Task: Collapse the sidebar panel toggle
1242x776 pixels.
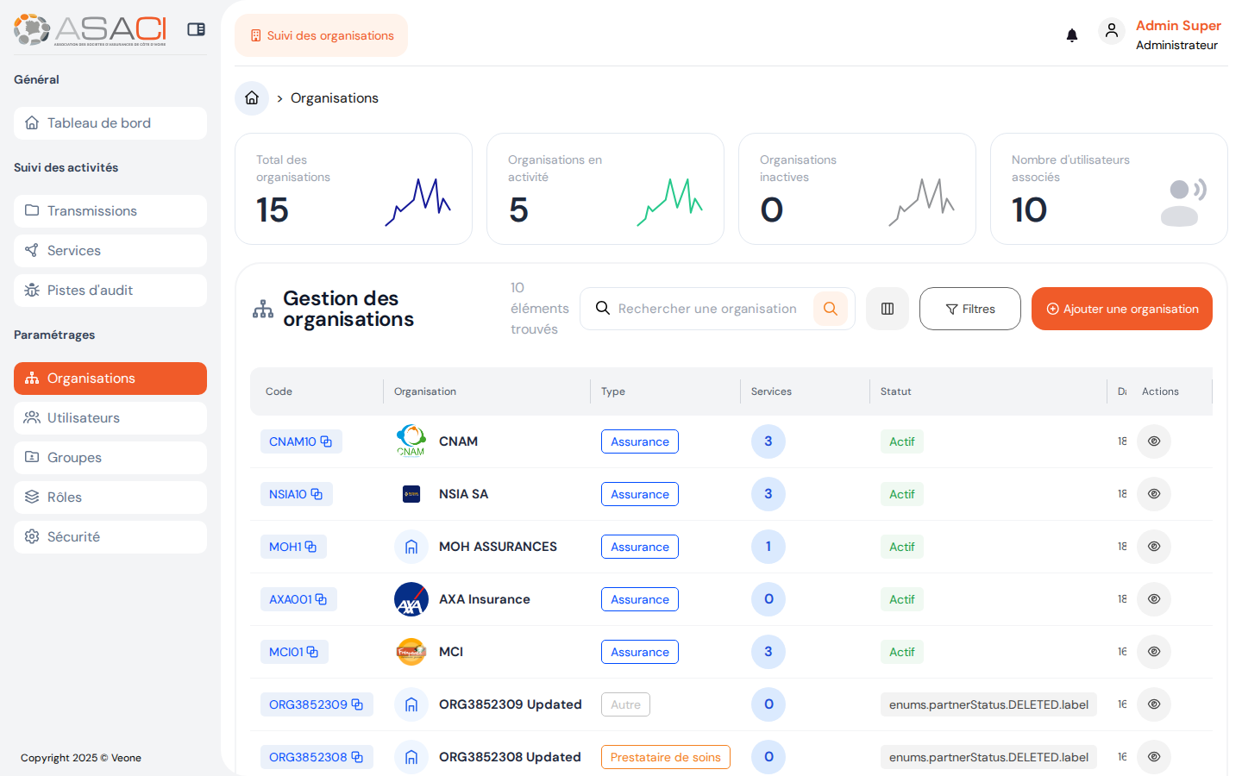Action: click(197, 29)
